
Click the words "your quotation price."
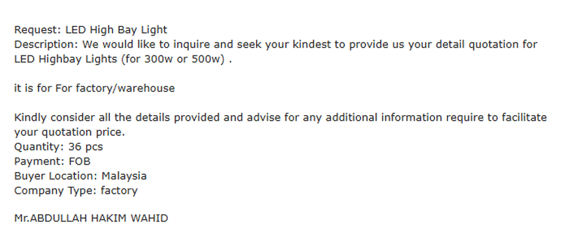pyautogui.click(x=69, y=133)
